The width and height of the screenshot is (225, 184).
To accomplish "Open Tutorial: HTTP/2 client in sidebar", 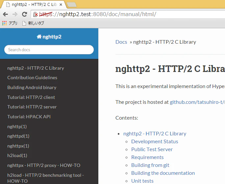I will point(31,97).
